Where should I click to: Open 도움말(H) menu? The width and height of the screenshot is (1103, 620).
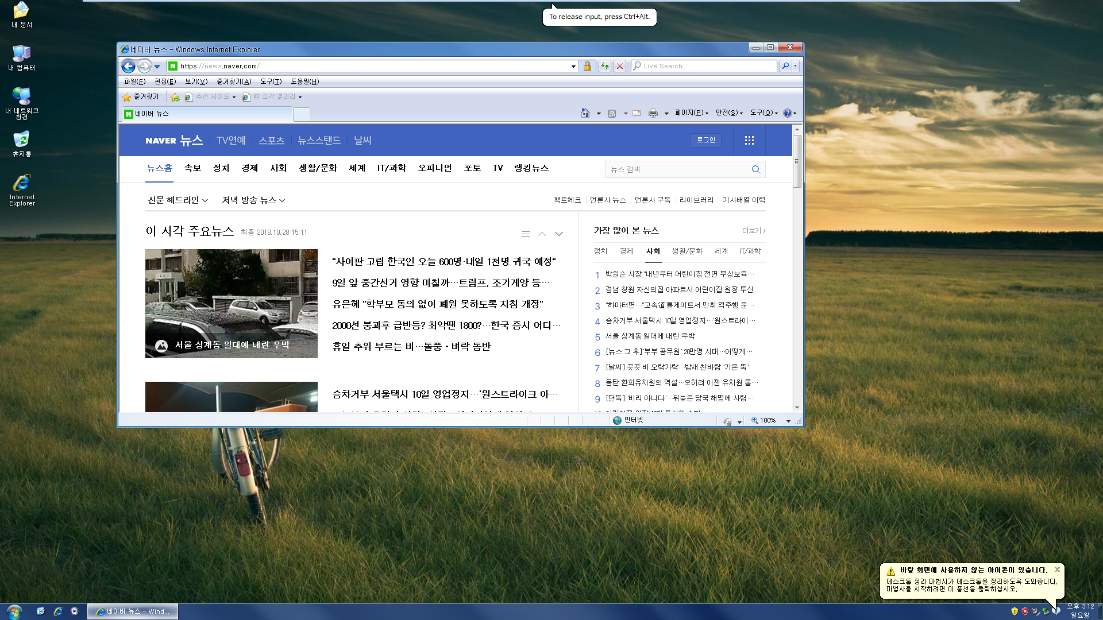click(x=304, y=82)
